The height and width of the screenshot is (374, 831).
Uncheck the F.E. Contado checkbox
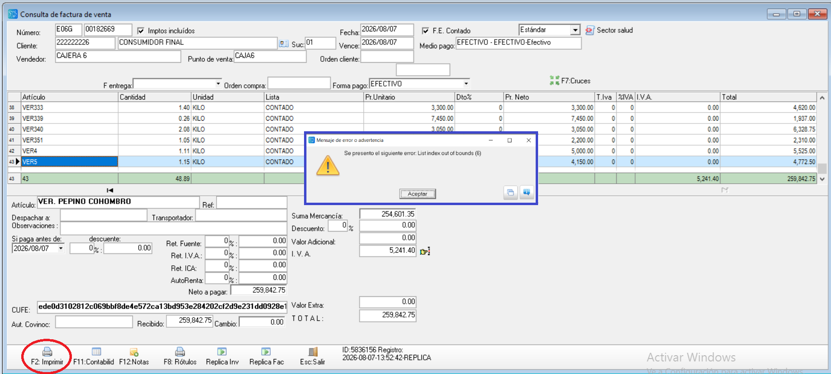click(425, 31)
